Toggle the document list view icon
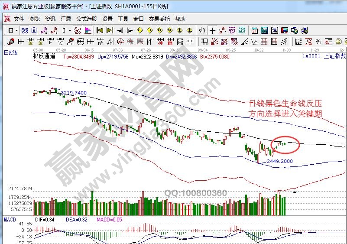This screenshot has height=244, width=347. [x=34, y=30]
